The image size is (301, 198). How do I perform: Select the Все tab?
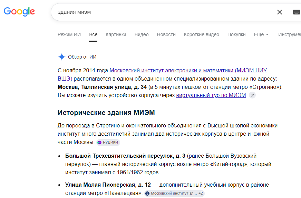click(x=93, y=35)
